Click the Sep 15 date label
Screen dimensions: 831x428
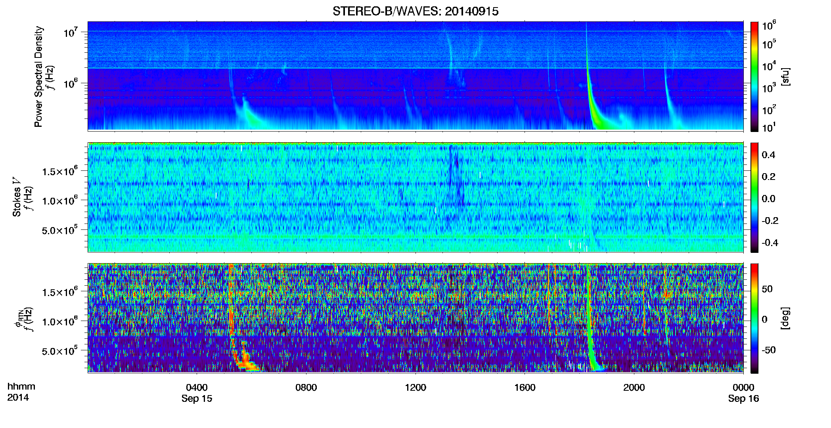point(197,399)
